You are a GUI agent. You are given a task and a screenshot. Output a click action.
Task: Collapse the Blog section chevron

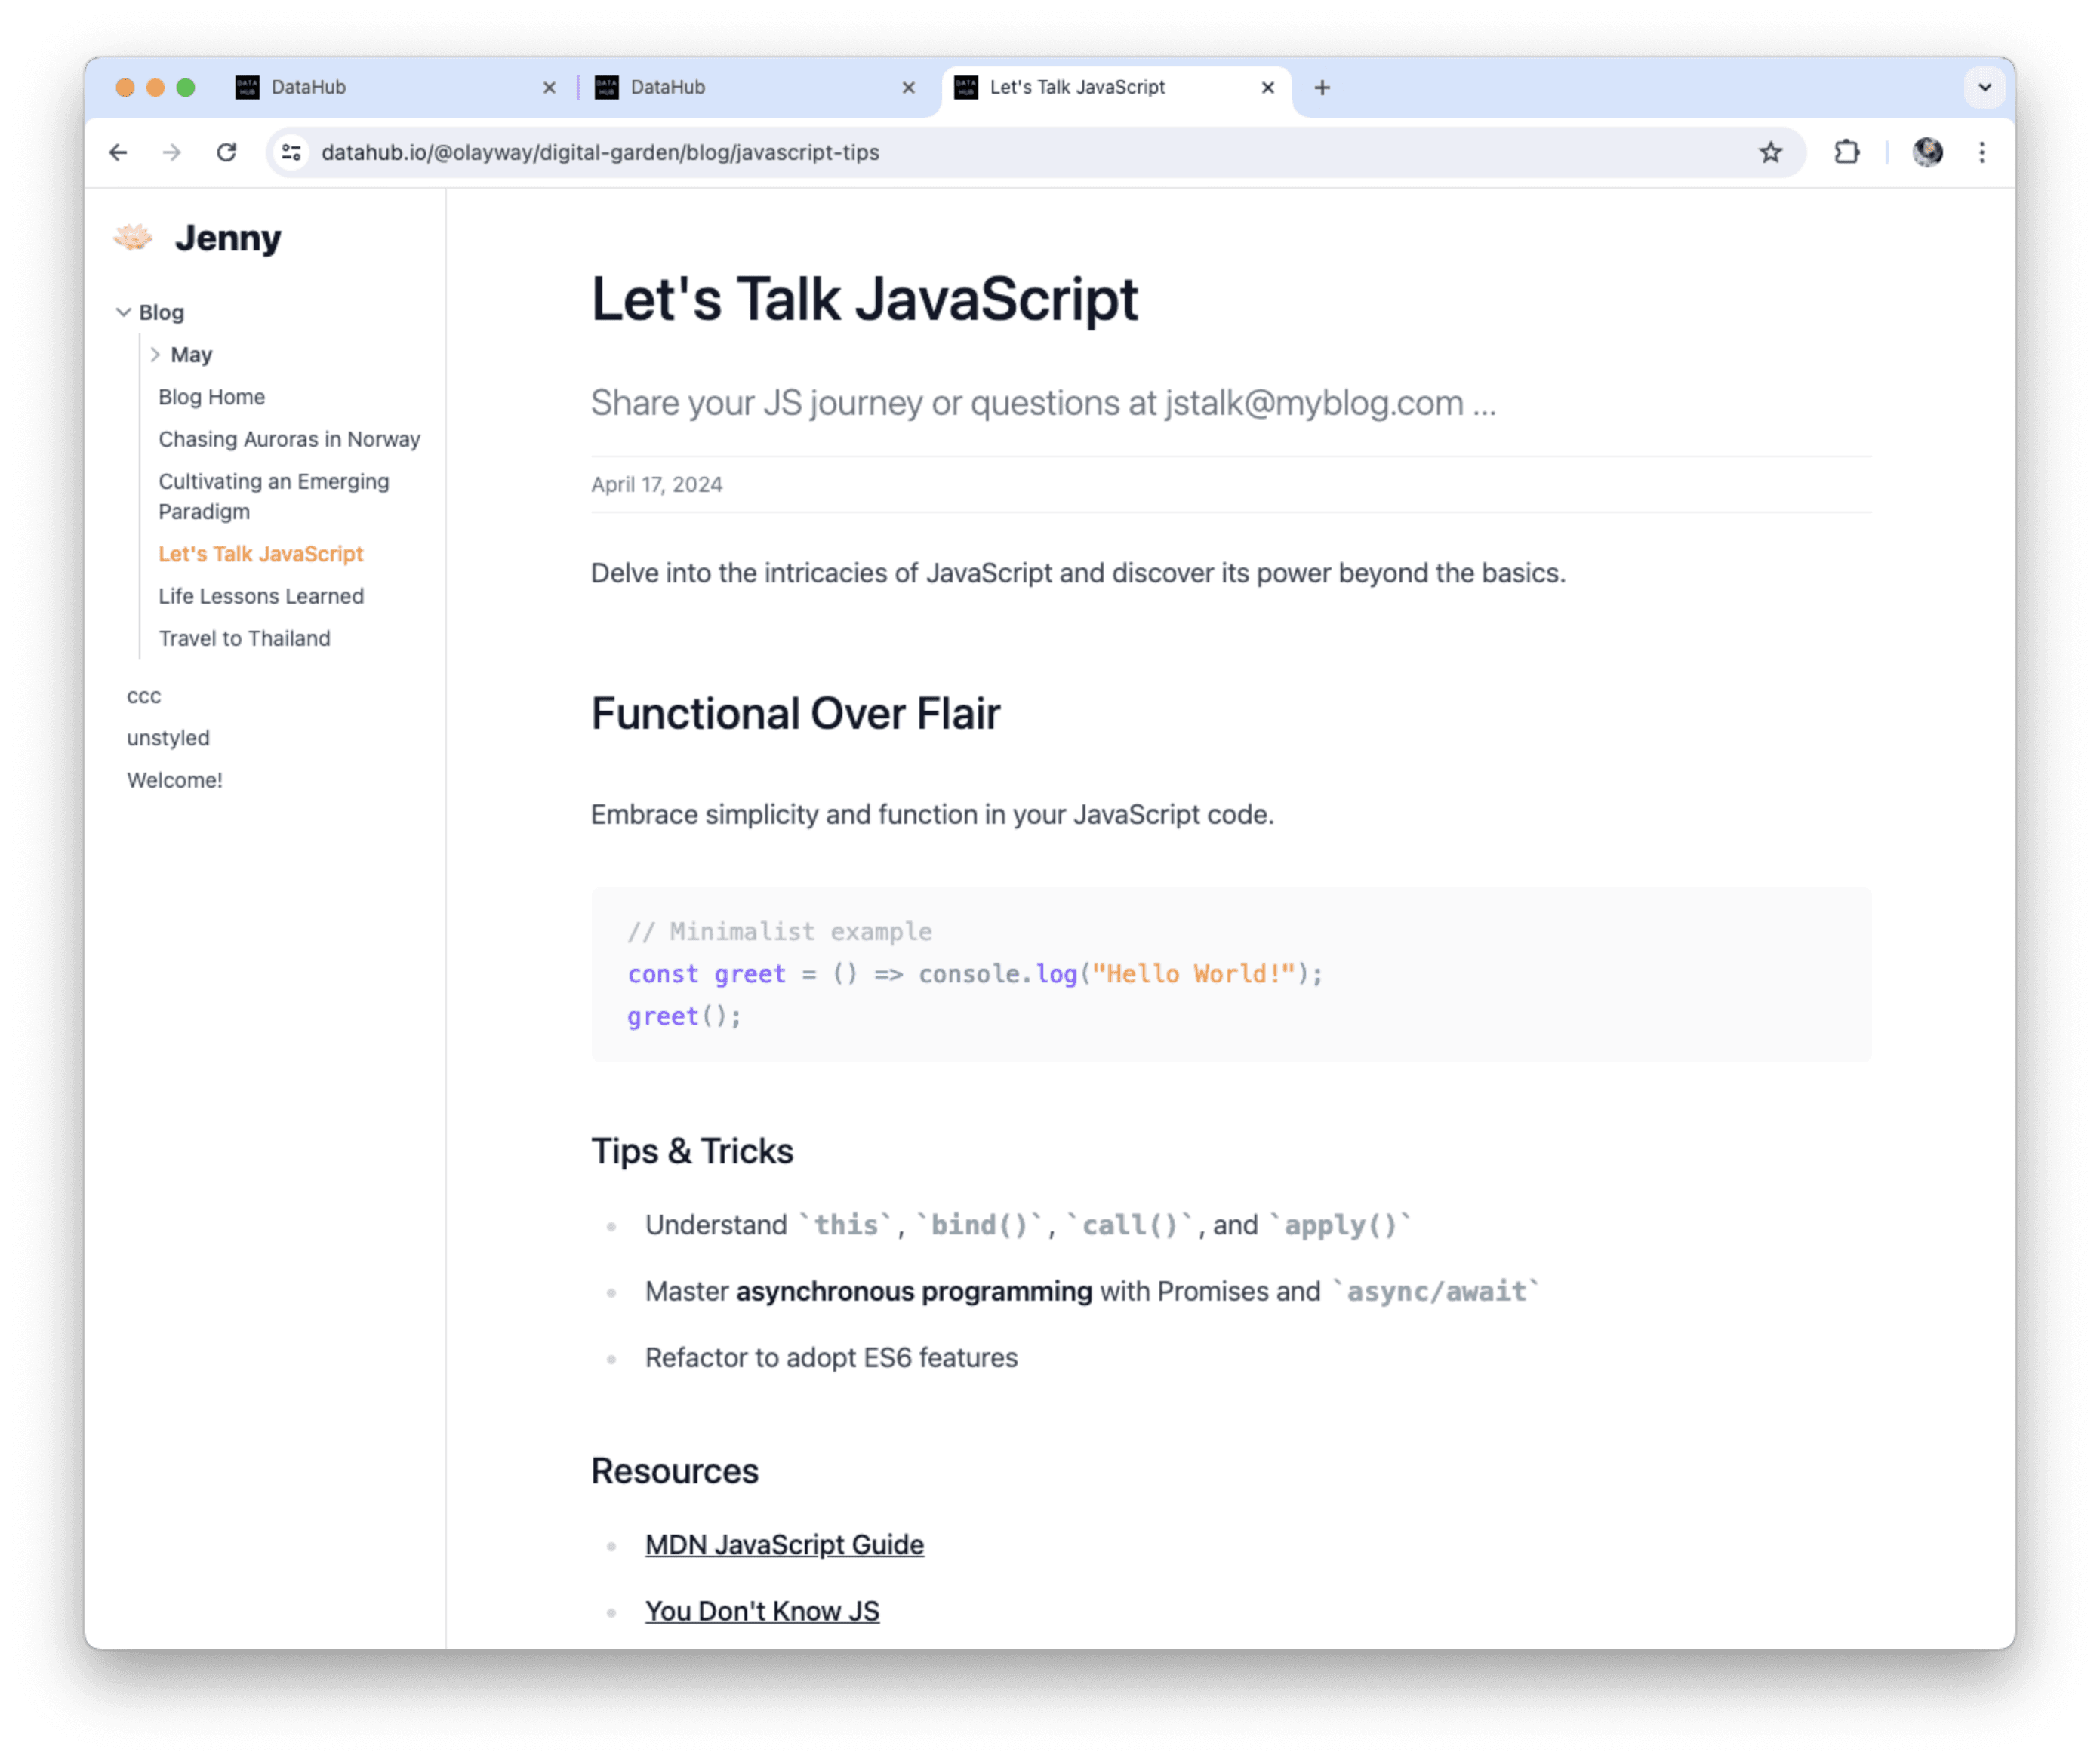(x=124, y=312)
